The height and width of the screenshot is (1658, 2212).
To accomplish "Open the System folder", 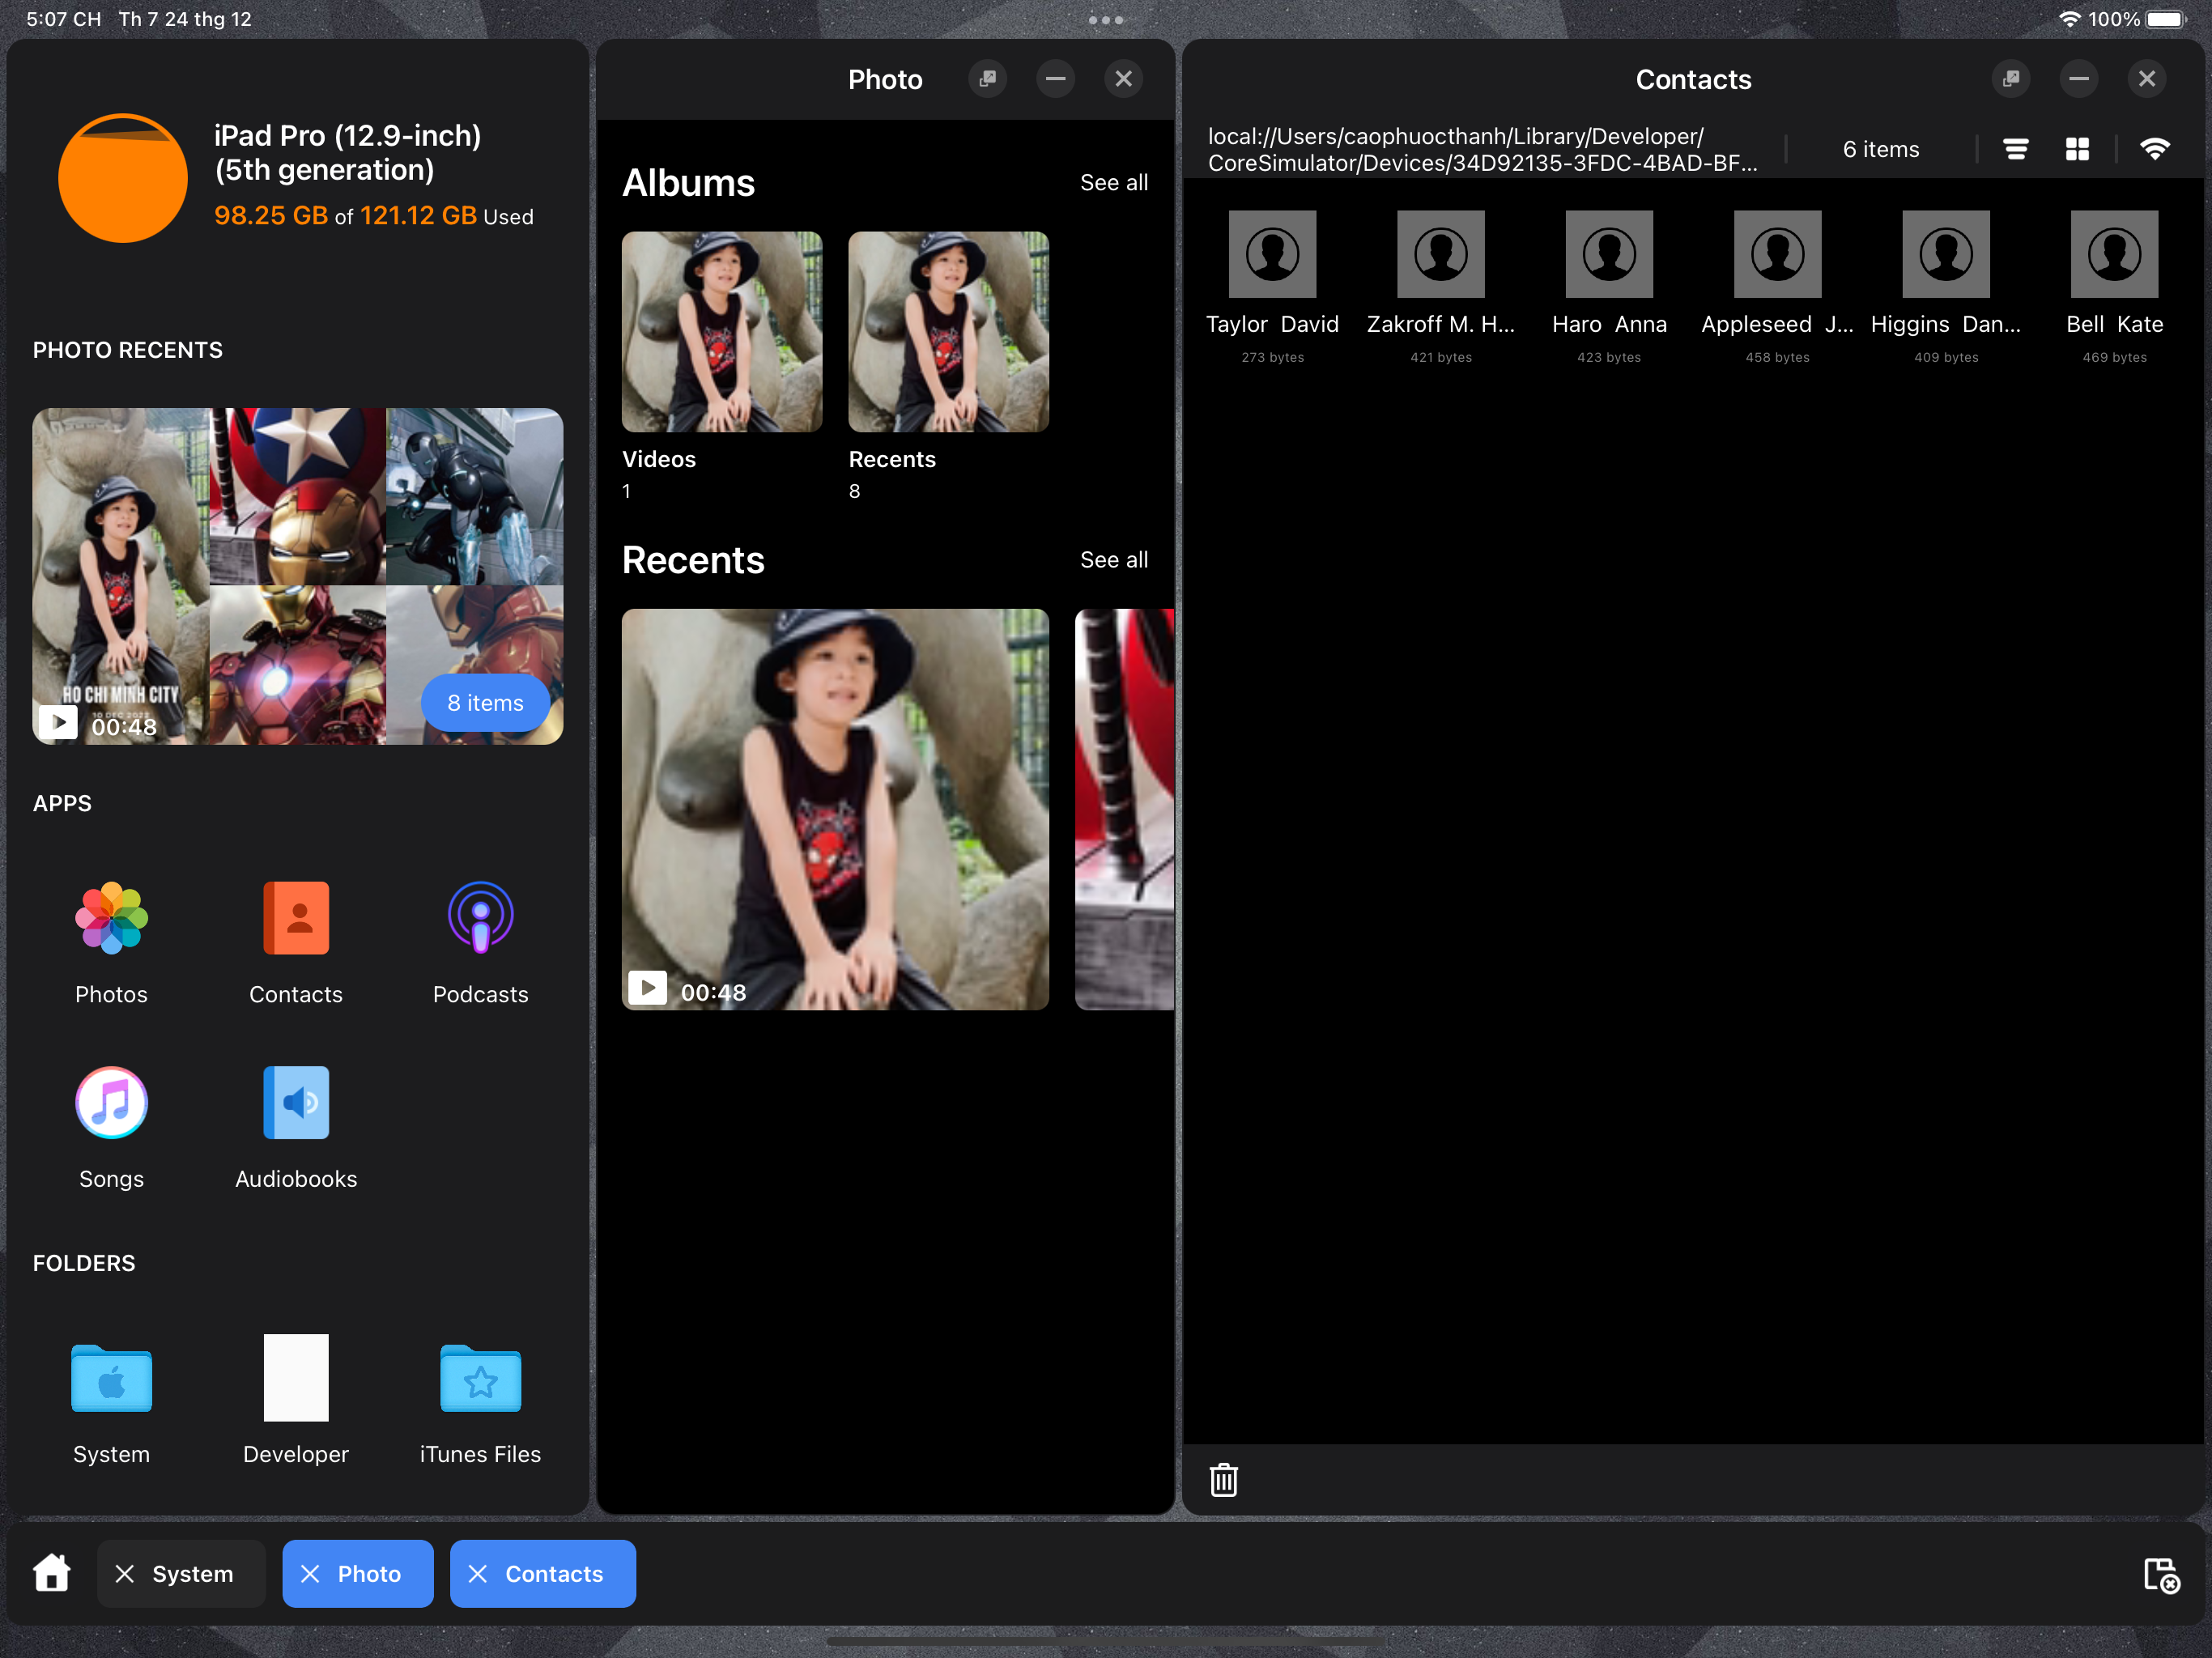I will (111, 1378).
